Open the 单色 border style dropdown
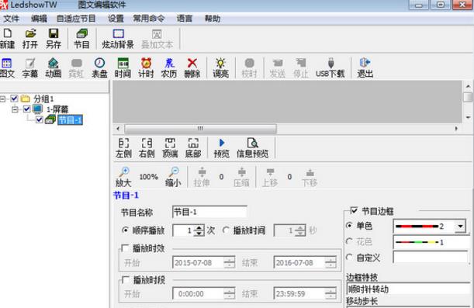Screen dimensions: 474x308 (460, 226)
